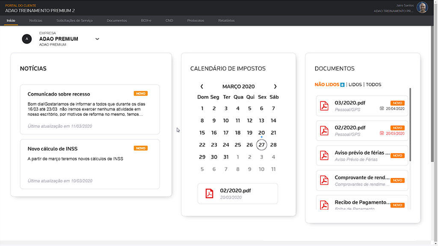438x246 pixels.
Task: Open the Notícias tab
Action: pos(36,20)
